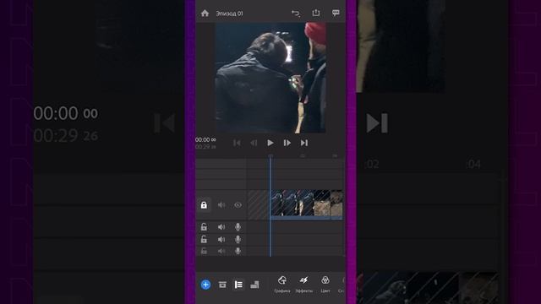The image size is (541, 304).
Task: Record voiceover on the third audio track
Action: tap(238, 251)
